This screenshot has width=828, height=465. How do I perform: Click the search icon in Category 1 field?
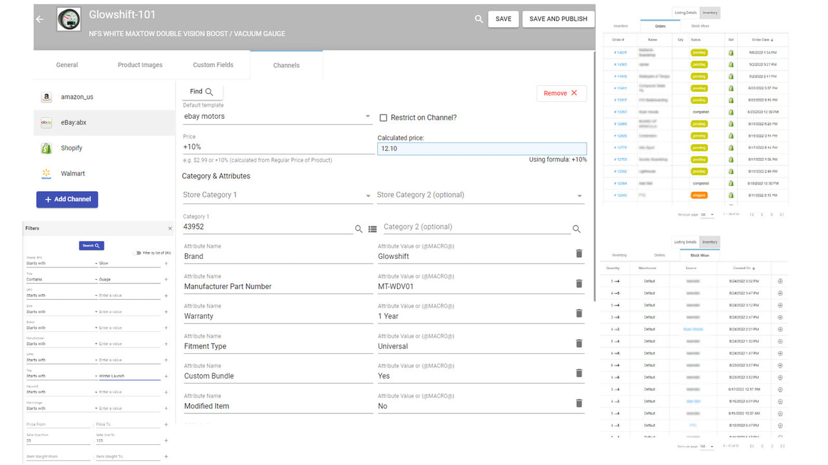click(x=358, y=229)
